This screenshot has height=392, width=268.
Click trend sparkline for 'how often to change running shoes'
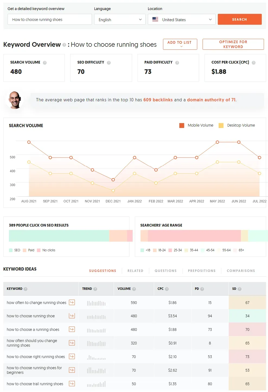(x=96, y=303)
